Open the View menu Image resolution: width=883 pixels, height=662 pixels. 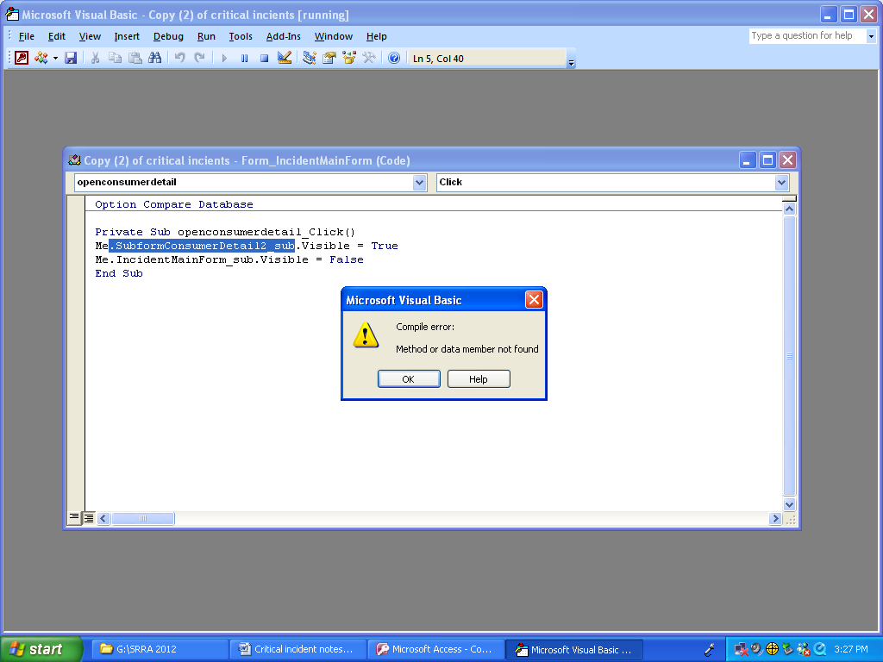pyautogui.click(x=90, y=36)
